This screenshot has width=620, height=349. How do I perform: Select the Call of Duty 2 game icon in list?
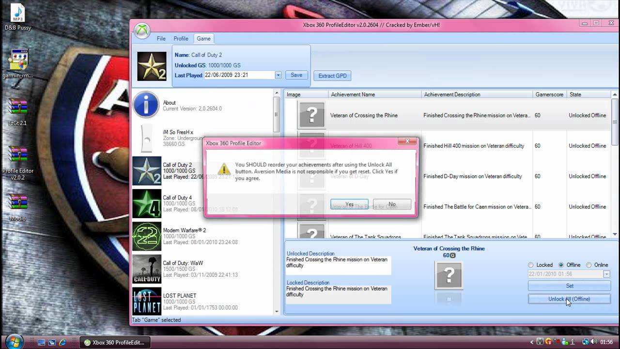147,171
